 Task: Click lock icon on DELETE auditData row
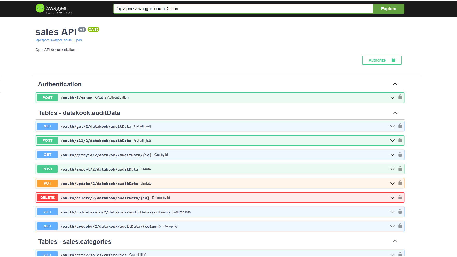(400, 197)
